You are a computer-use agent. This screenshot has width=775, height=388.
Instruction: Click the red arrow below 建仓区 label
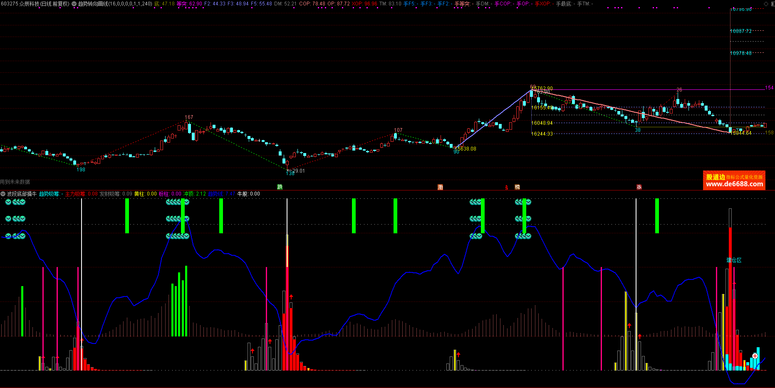[734, 283]
